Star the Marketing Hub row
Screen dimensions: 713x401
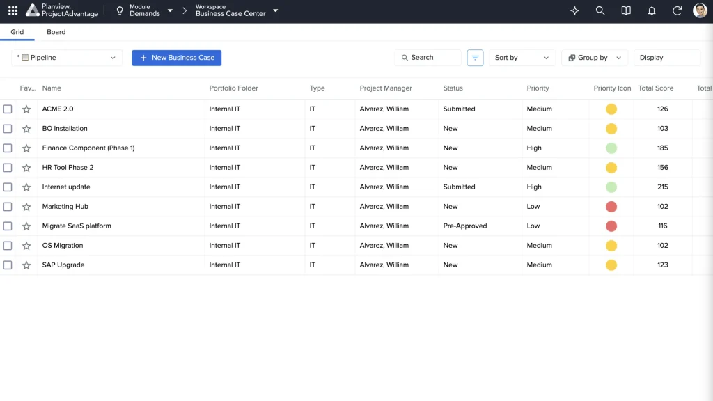pos(26,206)
